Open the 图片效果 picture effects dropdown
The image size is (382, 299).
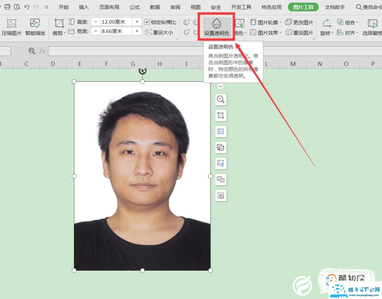(x=267, y=33)
